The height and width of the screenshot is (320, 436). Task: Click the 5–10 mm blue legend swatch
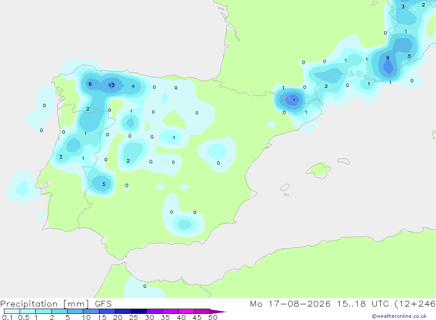(75, 311)
